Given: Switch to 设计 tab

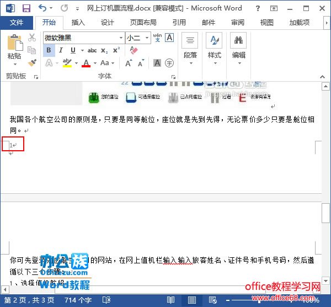Looking at the screenshot, I should [x=107, y=23].
